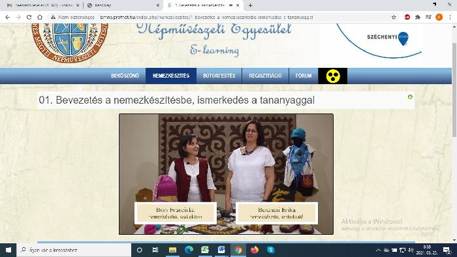The height and width of the screenshot is (257, 457).
Task: Launch Firefox from the taskbar
Action: pyautogui.click(x=254, y=250)
